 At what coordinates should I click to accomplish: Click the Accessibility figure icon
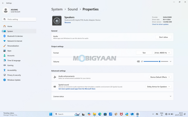coord(5,70)
